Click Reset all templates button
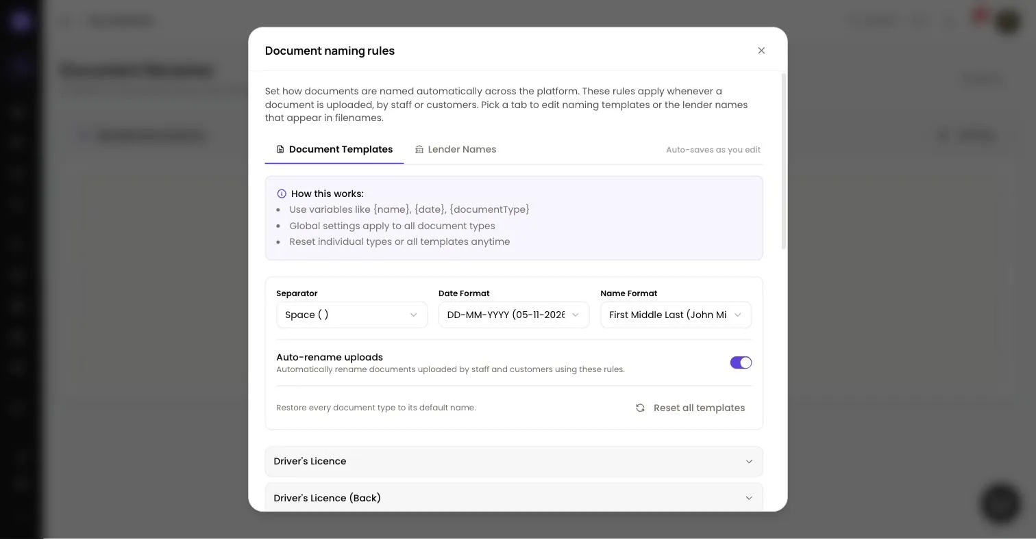The width and height of the screenshot is (1036, 539). coord(690,408)
